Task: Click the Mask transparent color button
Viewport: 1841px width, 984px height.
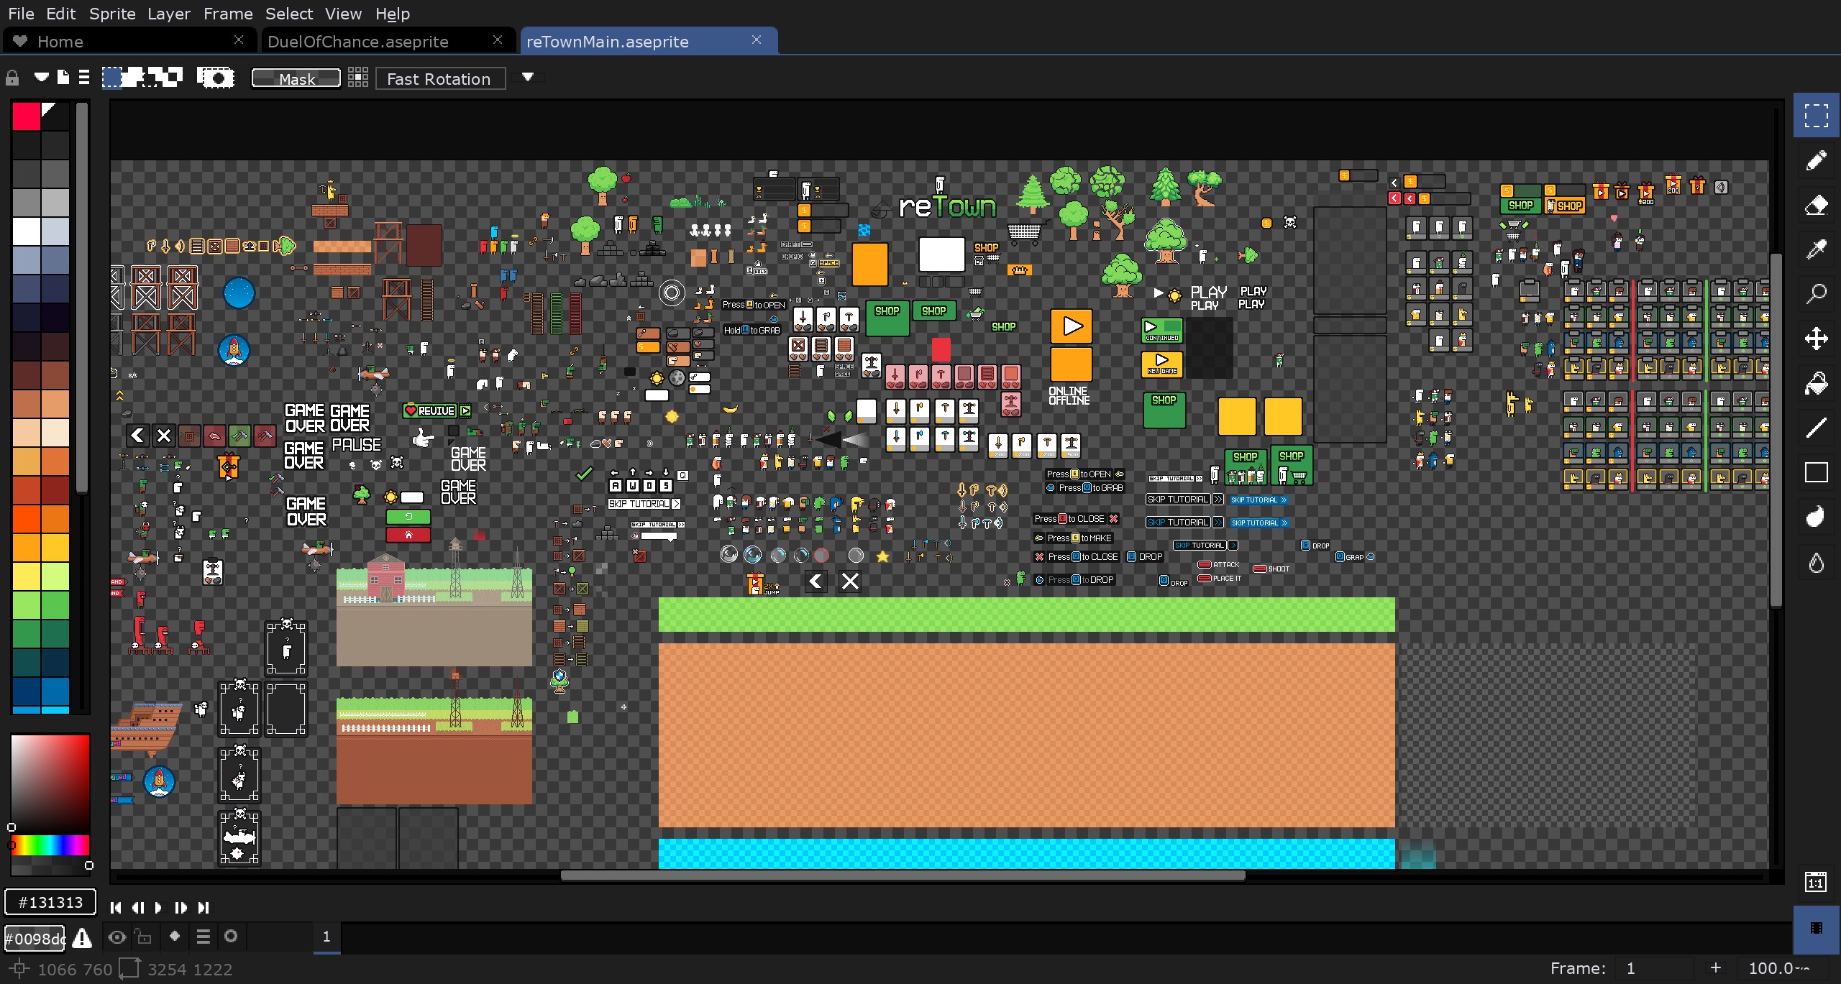Action: (x=296, y=78)
